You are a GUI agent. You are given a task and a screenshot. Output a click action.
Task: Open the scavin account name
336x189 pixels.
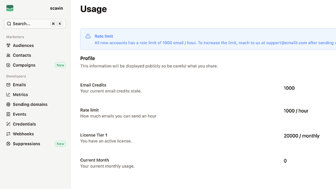click(x=56, y=8)
